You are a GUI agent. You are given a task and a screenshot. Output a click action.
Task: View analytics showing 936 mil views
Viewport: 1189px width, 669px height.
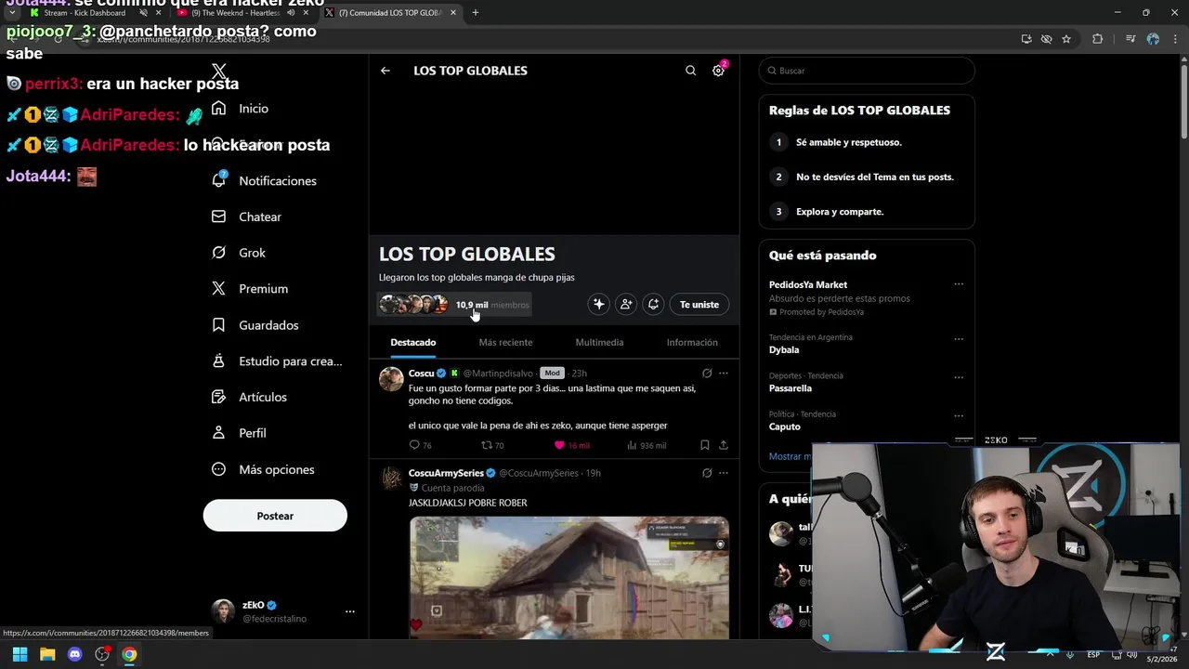pos(646,445)
